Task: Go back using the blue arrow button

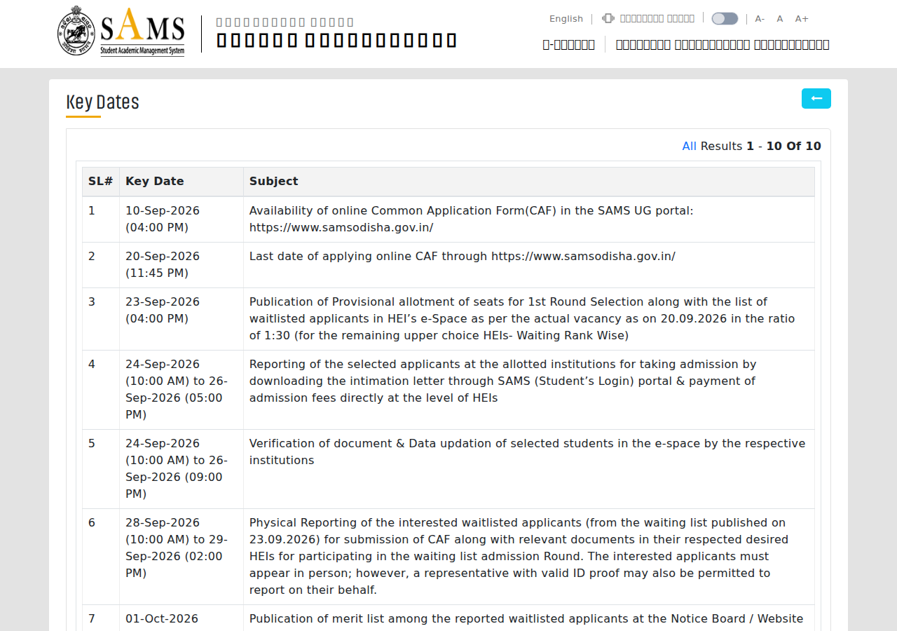Action: [816, 99]
